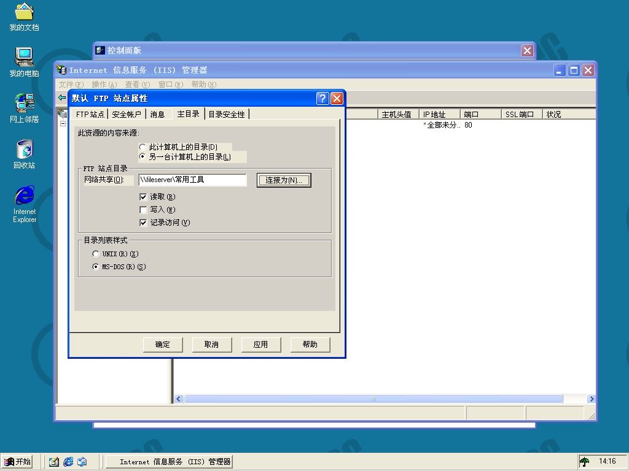Select the IIS 管理器 taskbar button
The width and height of the screenshot is (629, 471).
[x=170, y=462]
